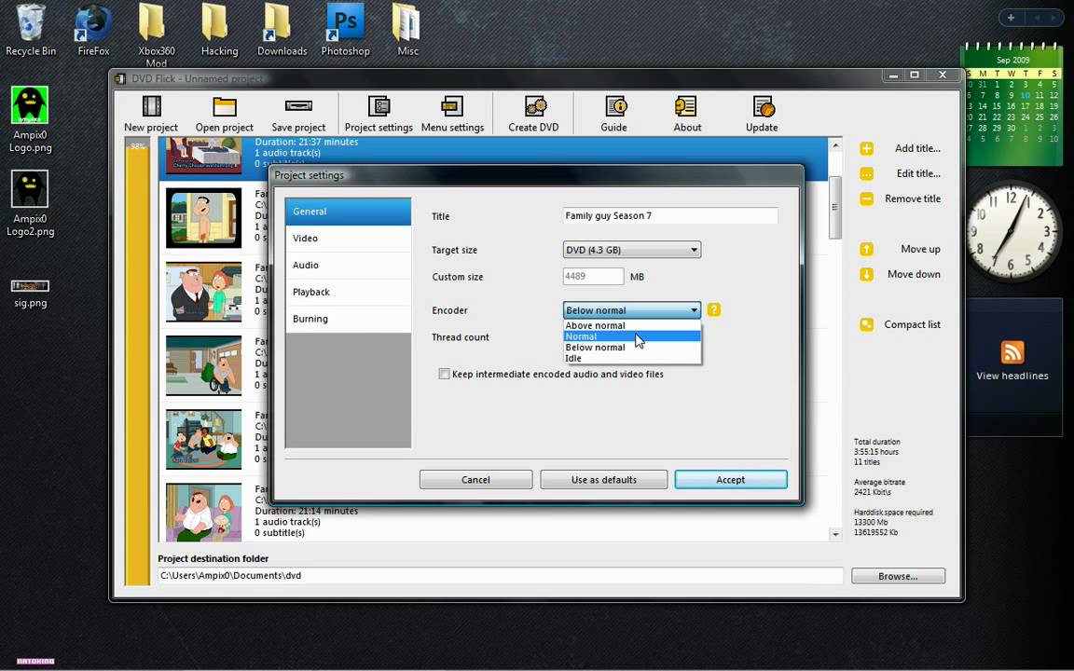Click the New project toolbar icon
Image resolution: width=1074 pixels, height=671 pixels.
[x=151, y=107]
